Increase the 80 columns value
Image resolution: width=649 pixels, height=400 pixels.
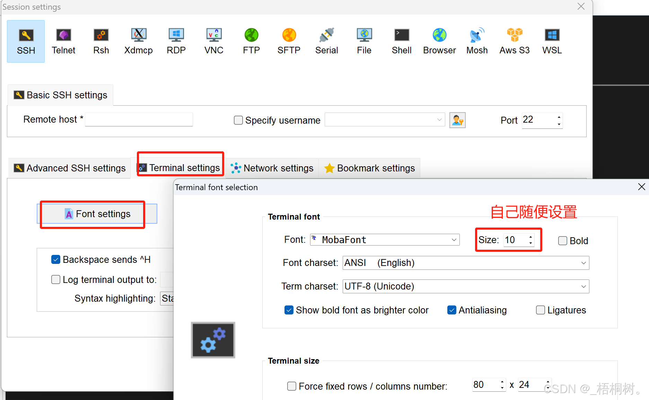[x=502, y=382]
